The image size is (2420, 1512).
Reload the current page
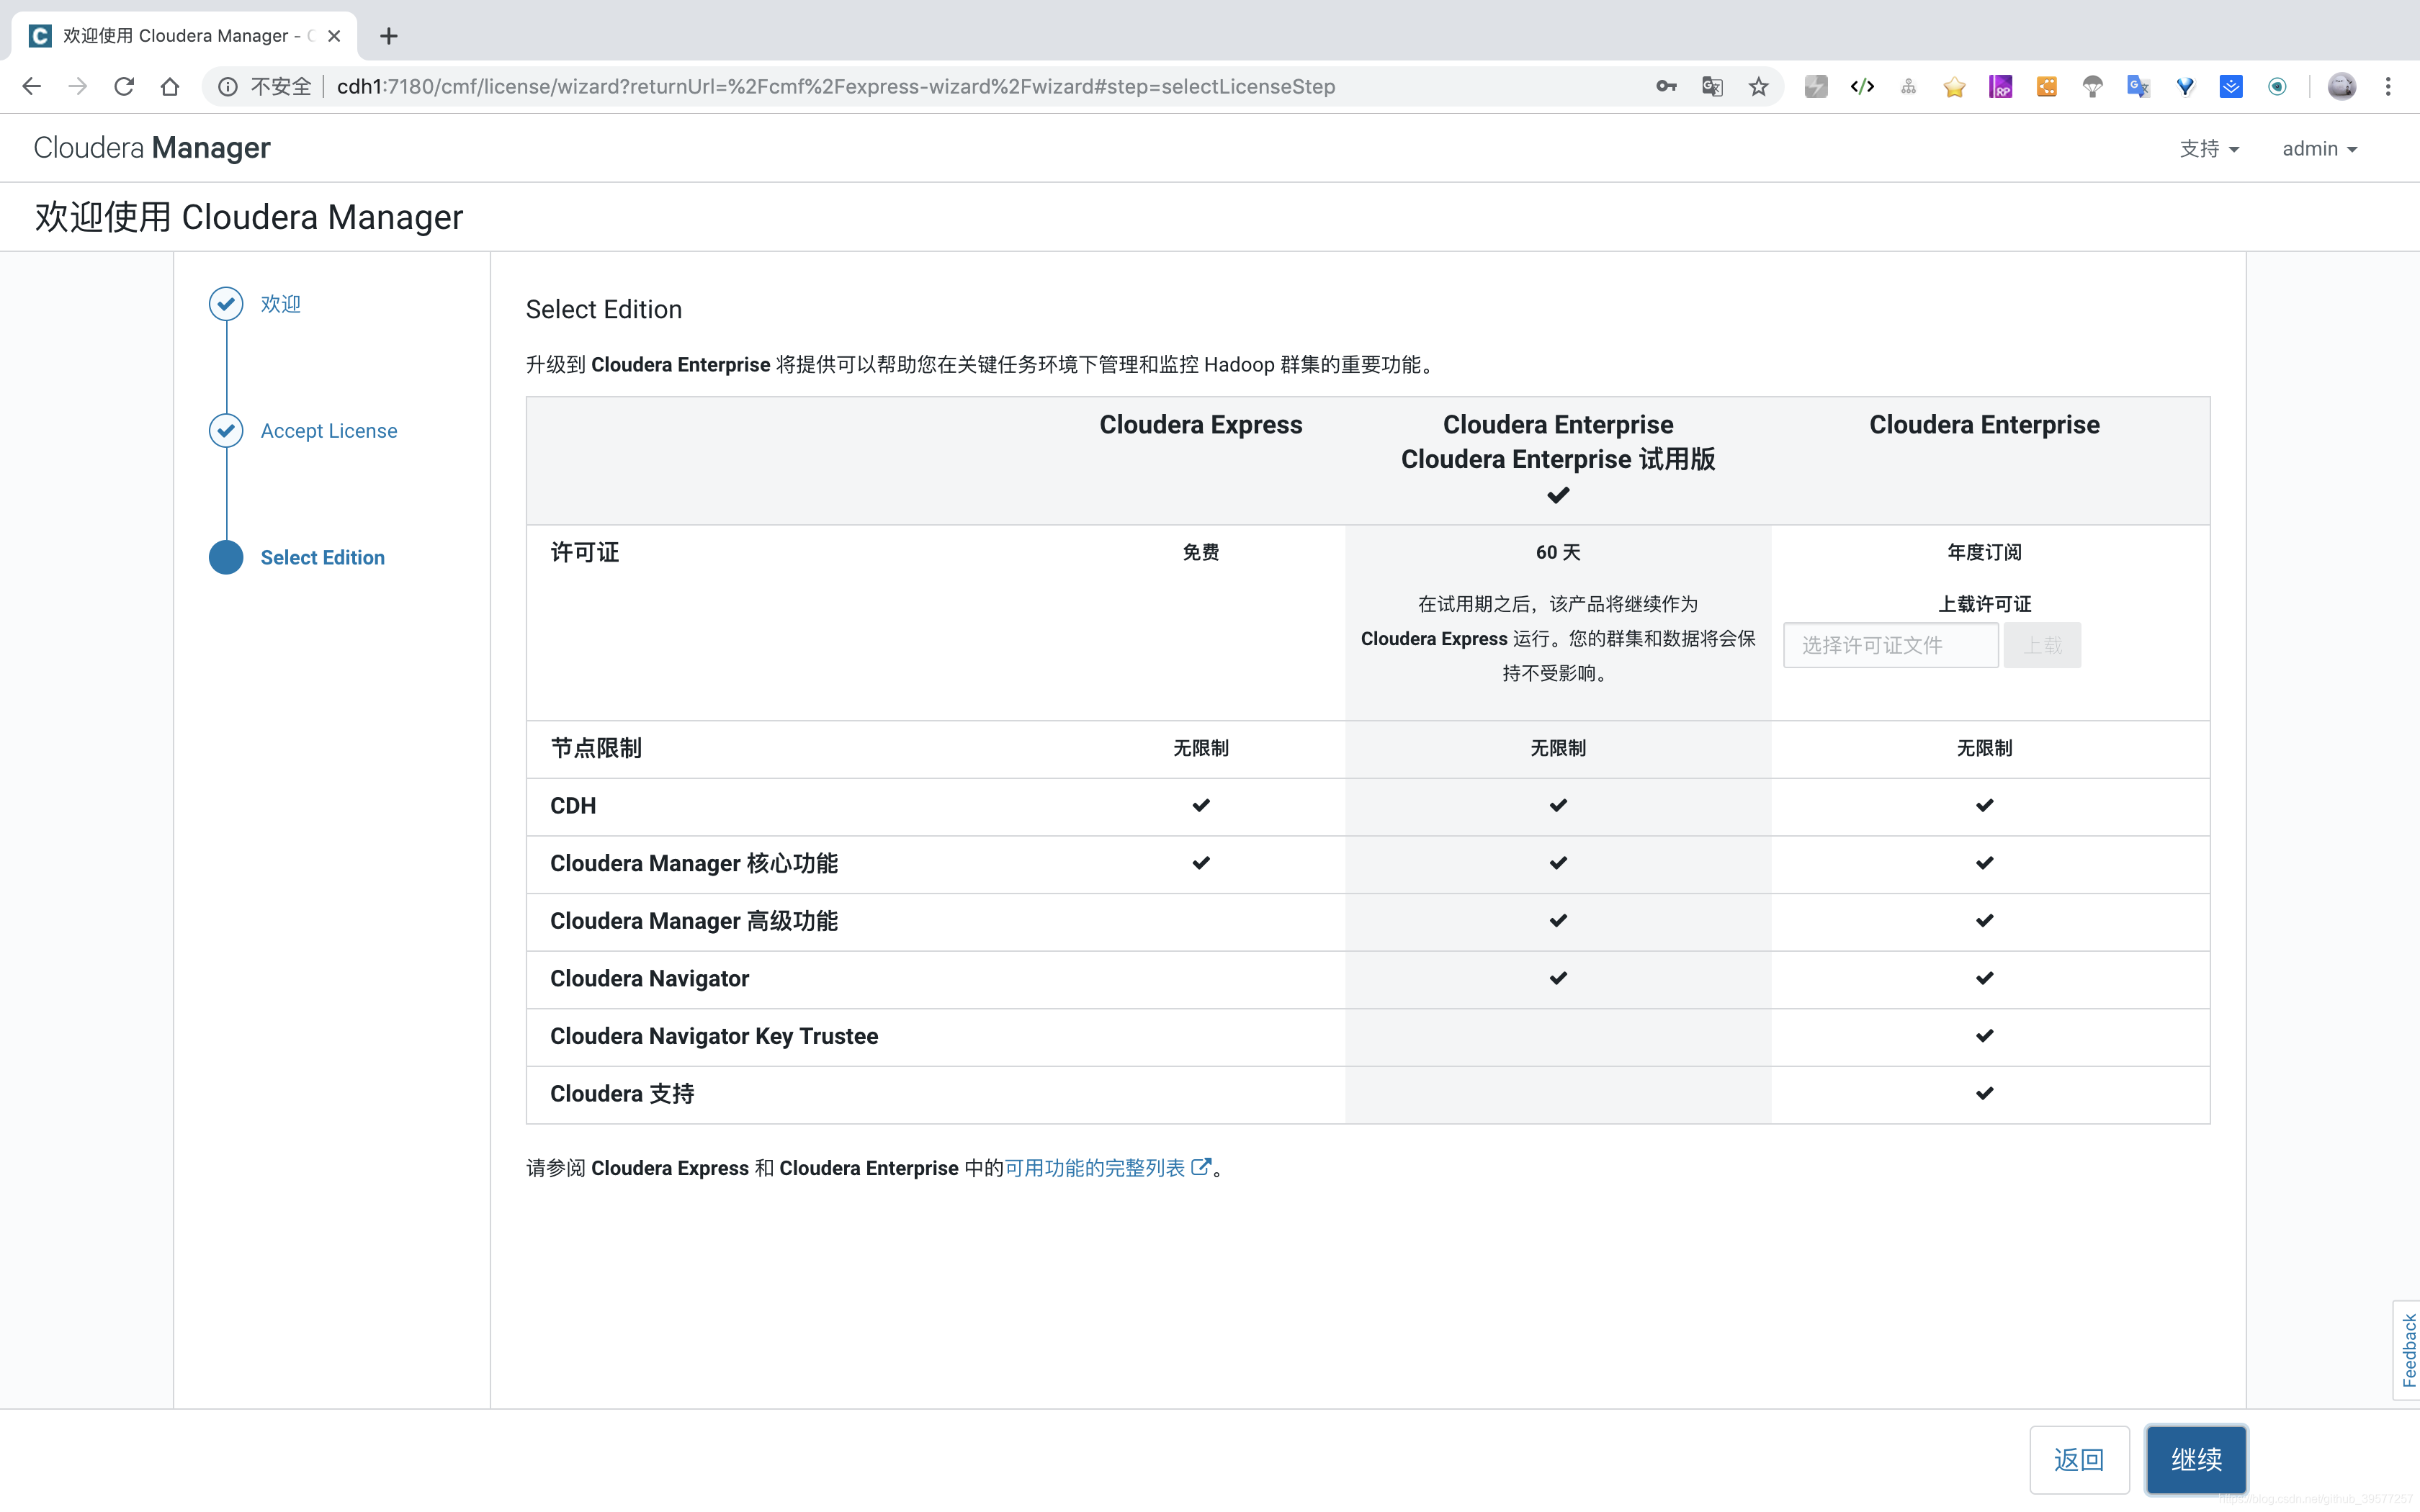click(124, 87)
